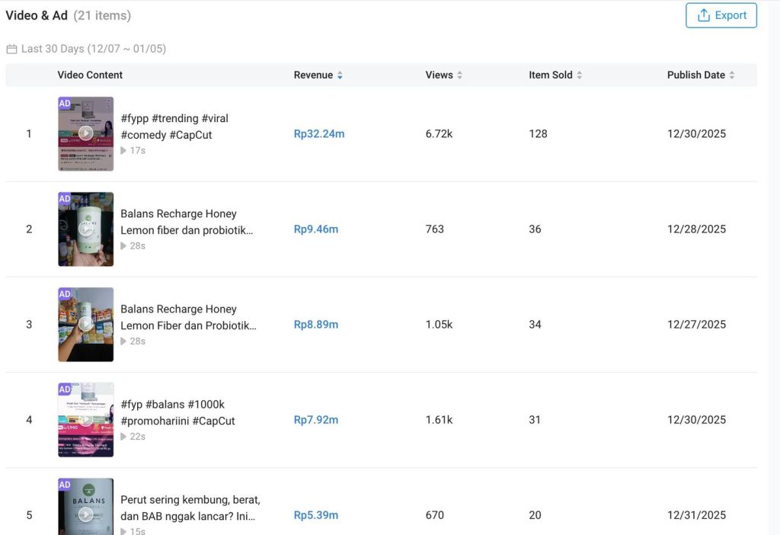Click the AD badge on row 5 thumbnail
Viewport: 780px width, 535px height.
point(65,483)
